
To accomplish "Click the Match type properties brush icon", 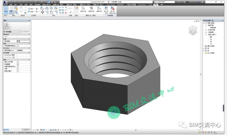I will click(26, 13).
